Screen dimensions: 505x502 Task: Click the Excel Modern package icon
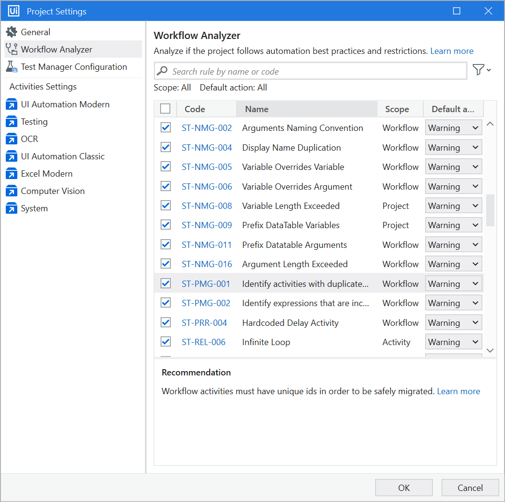pos(12,174)
